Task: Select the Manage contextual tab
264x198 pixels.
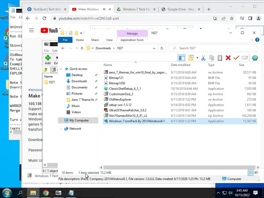Action: [x=132, y=34]
